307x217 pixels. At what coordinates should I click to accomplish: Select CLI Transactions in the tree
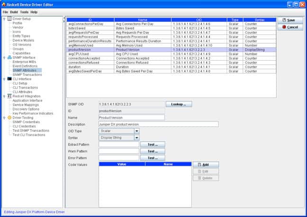click(25, 88)
